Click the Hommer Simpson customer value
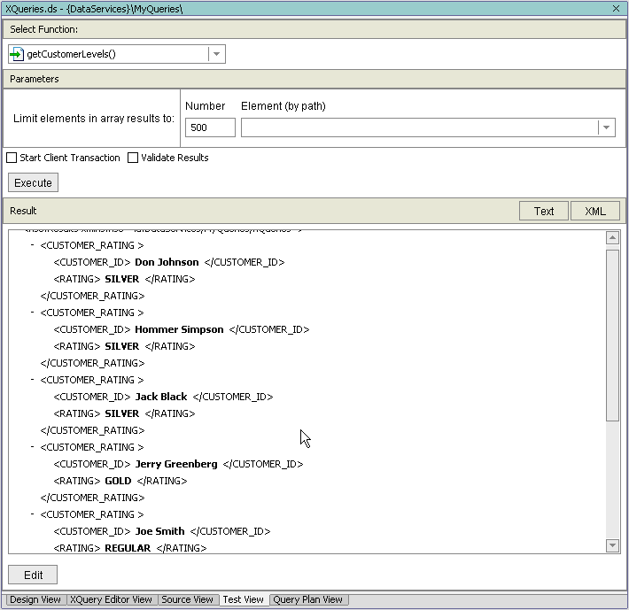 (x=179, y=329)
